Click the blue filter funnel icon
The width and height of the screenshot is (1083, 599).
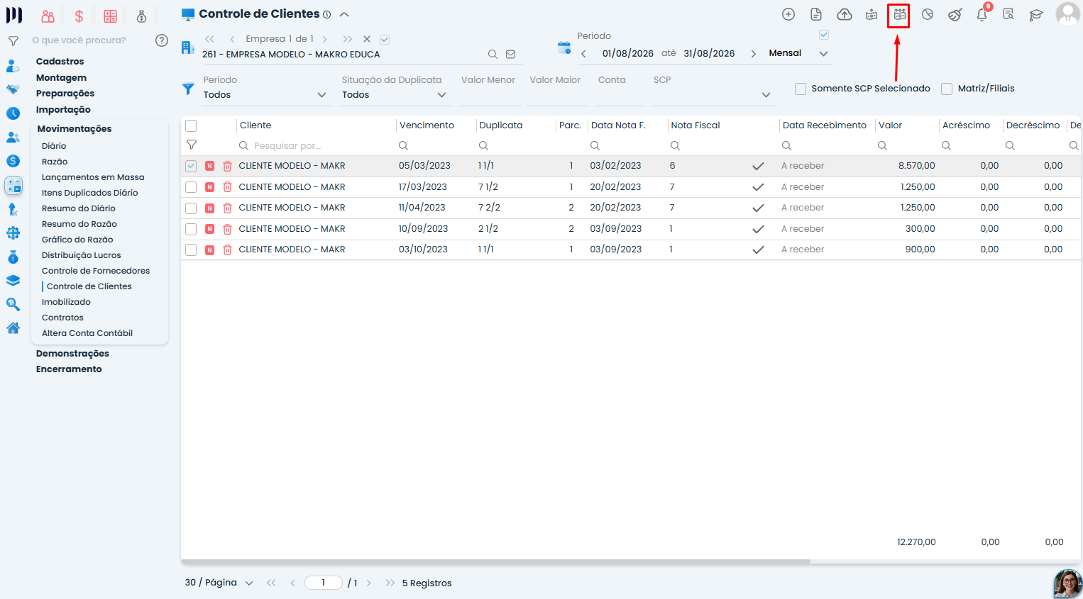pos(188,89)
